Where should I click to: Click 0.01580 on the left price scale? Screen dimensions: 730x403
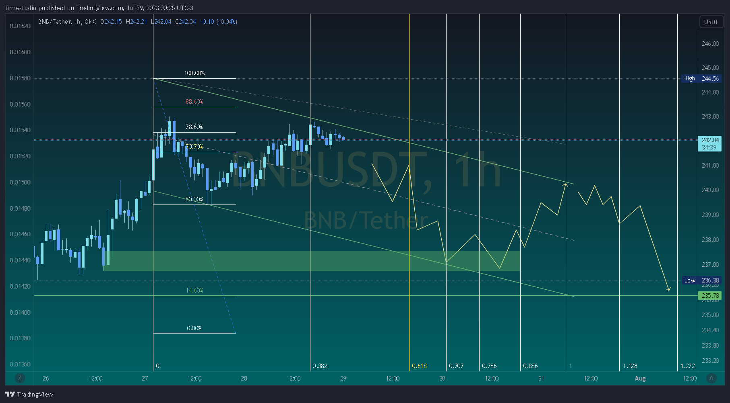[20, 78]
